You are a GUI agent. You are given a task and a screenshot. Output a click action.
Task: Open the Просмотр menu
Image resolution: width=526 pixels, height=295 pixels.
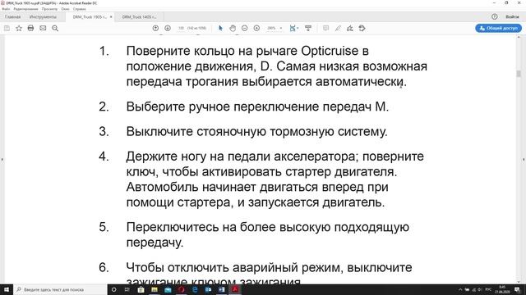49,9
